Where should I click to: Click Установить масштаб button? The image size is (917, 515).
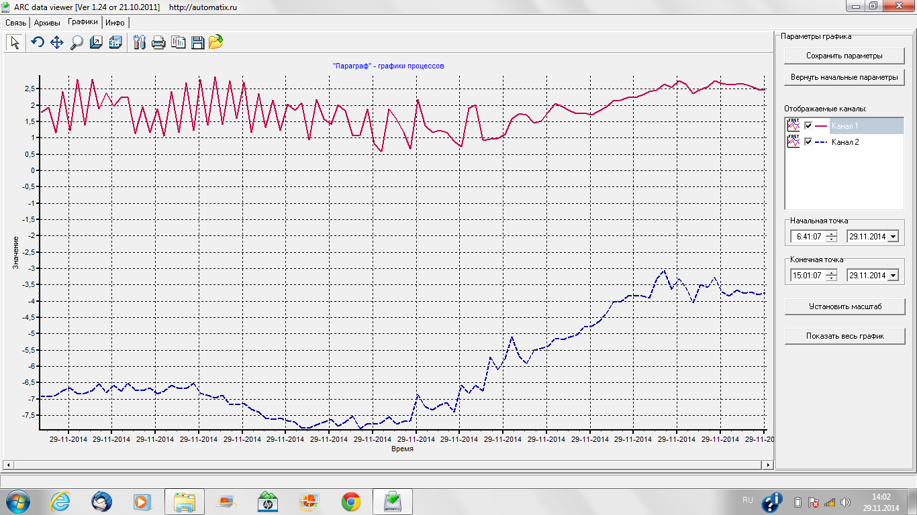[x=844, y=306]
